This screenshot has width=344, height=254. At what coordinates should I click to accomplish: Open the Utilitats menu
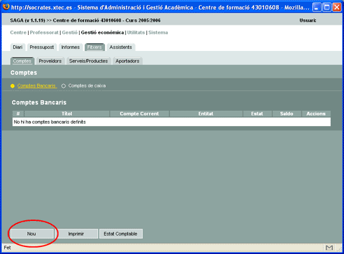click(x=136, y=32)
